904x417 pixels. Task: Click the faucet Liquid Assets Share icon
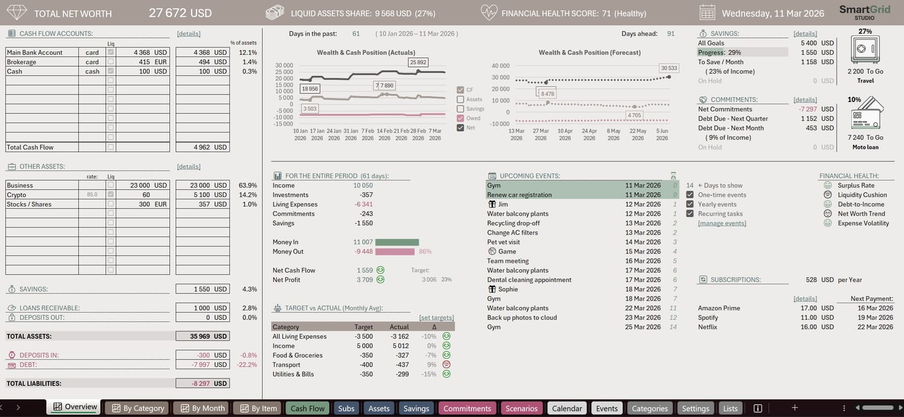pos(274,11)
